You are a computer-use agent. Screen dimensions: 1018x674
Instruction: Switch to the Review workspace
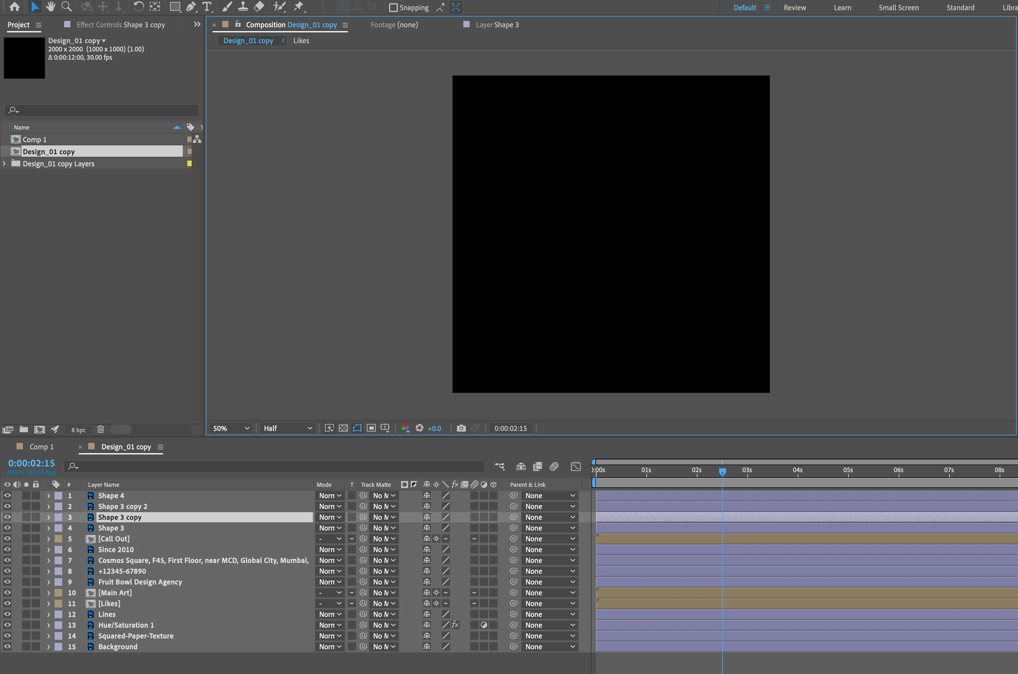pyautogui.click(x=795, y=7)
